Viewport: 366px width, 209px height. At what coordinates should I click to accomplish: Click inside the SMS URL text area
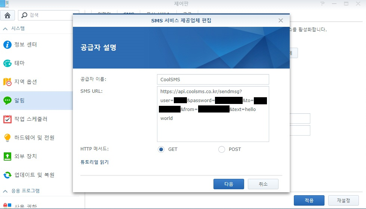pyautogui.click(x=213, y=130)
